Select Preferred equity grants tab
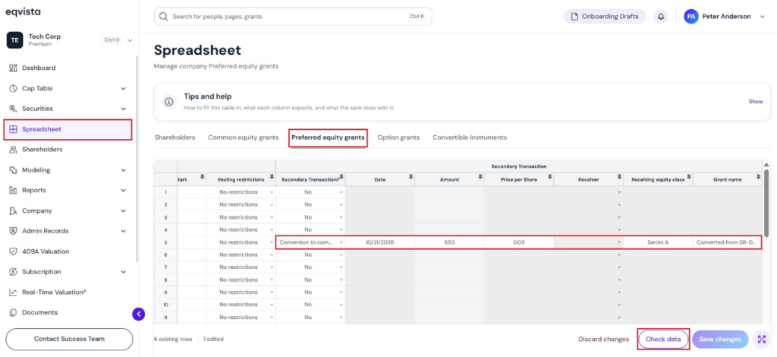This screenshot has height=357, width=777. pos(328,137)
